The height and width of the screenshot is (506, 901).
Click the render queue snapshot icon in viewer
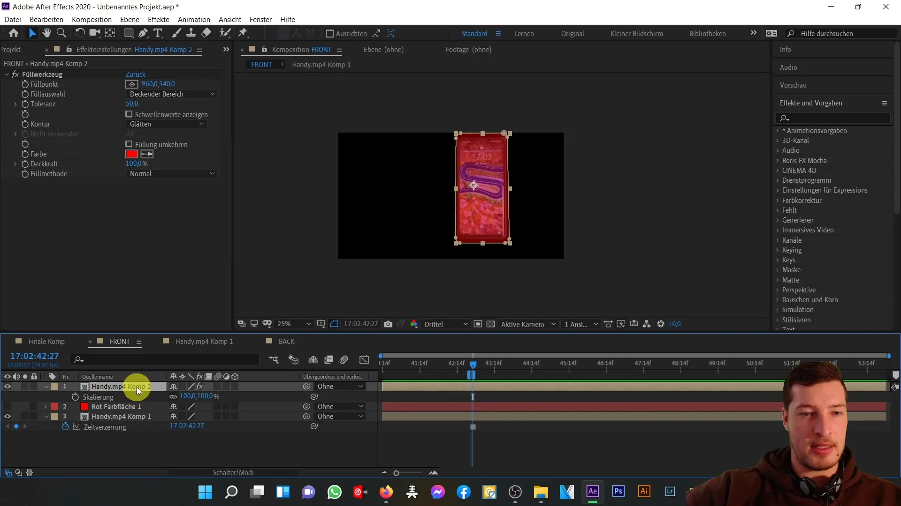389,324
